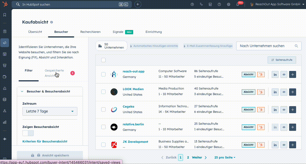This screenshot has height=164, width=306.
Task: Toggle the Zeigen Besucherabsicht switch
Action: [28, 133]
